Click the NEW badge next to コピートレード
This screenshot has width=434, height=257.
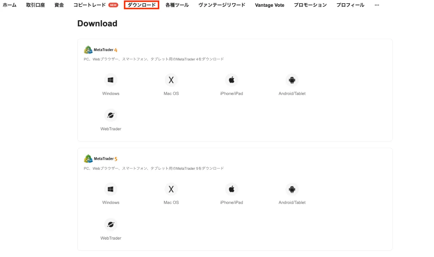(112, 5)
